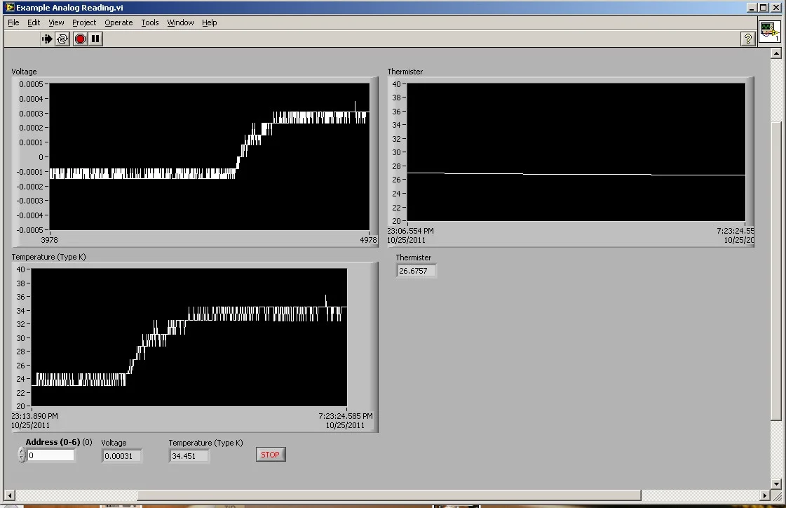Click the Temperature (Type K) indicator showing 34.451
Viewport: 786px width, 508px height.
[189, 456]
